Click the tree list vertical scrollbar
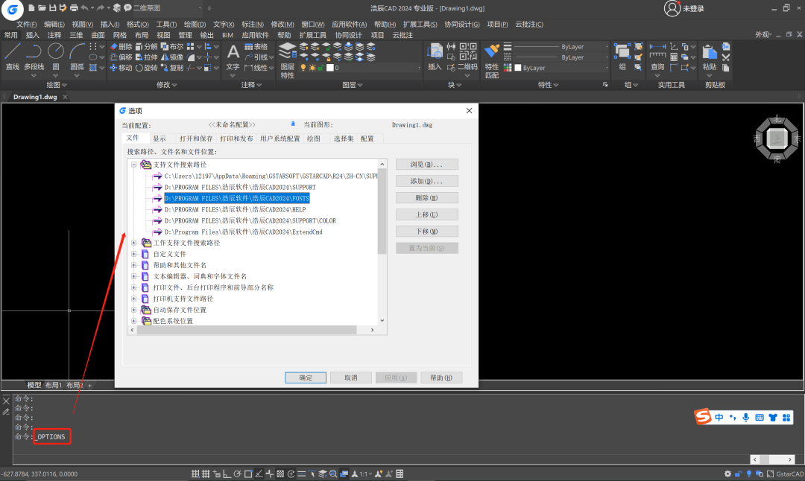The height and width of the screenshot is (481, 805). (382, 211)
